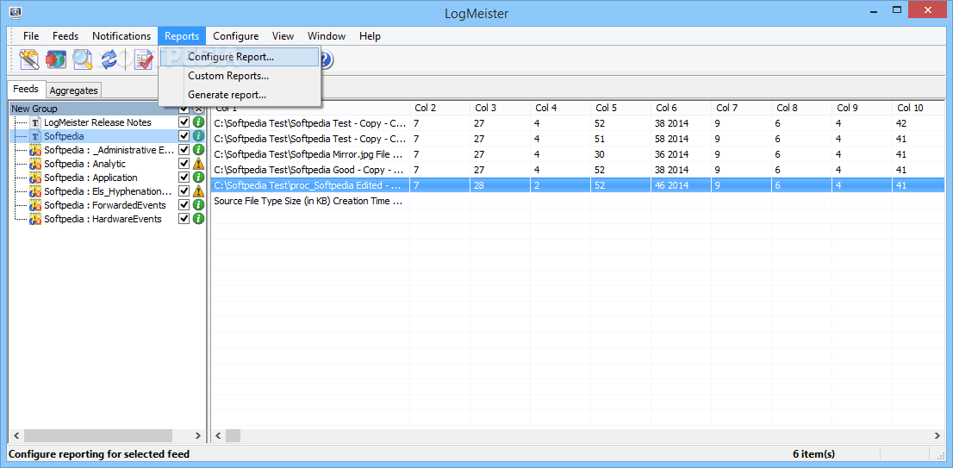The width and height of the screenshot is (953, 468).
Task: Toggle checkbox for Softpedia : Application
Action: [184, 178]
